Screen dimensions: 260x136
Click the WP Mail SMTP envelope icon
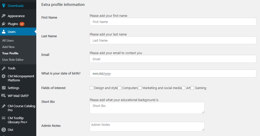point(4,96)
